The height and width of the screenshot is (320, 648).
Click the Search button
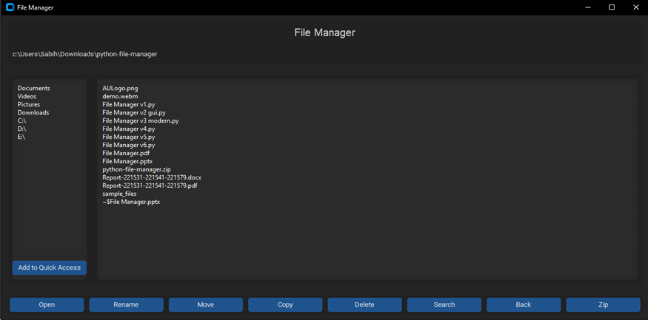[444, 304]
